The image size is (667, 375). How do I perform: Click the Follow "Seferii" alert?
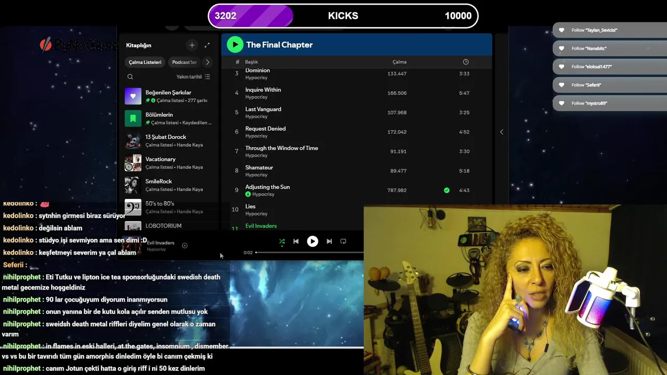(610, 85)
